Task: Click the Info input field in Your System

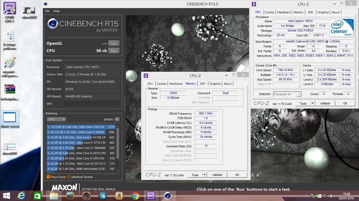Action: point(92,104)
